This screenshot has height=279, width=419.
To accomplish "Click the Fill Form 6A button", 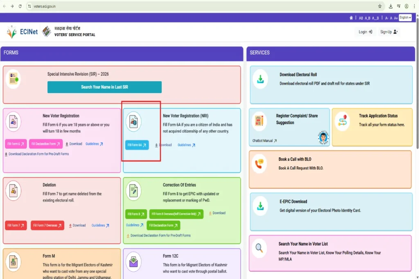I will 137,145.
